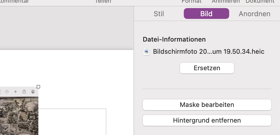The height and width of the screenshot is (135, 280).
Task: Switch to the Stil tab
Action: pos(159,14)
